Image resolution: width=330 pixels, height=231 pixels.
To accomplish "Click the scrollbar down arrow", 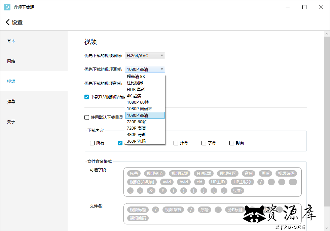I will click(327, 228).
